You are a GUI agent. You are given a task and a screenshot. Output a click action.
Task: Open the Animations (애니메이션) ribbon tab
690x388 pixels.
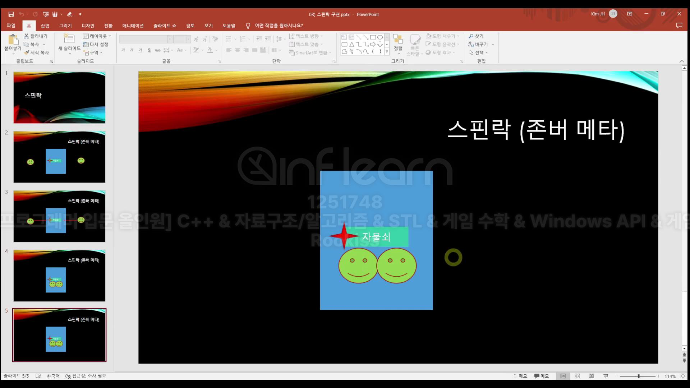tap(133, 26)
